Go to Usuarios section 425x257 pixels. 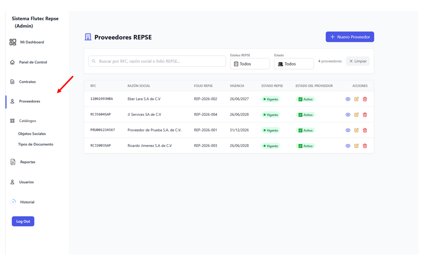[x=26, y=182]
